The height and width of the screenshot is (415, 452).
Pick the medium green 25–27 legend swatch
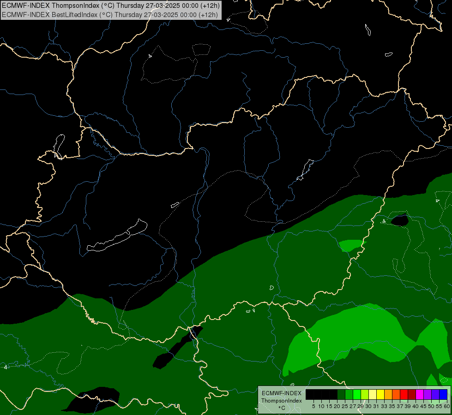(x=349, y=394)
